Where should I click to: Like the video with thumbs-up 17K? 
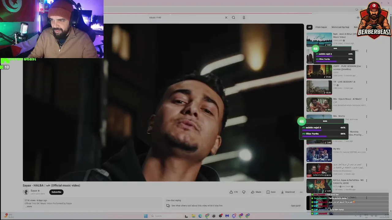tap(233, 192)
